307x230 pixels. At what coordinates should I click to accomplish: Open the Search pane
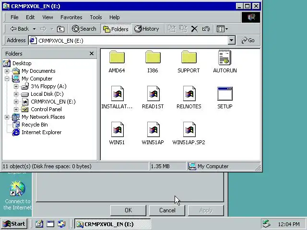84,29
